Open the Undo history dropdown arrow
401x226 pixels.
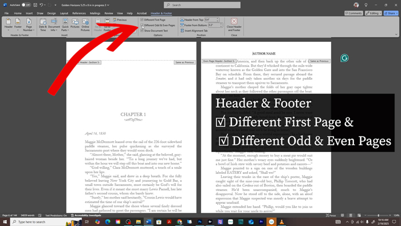[45, 5]
